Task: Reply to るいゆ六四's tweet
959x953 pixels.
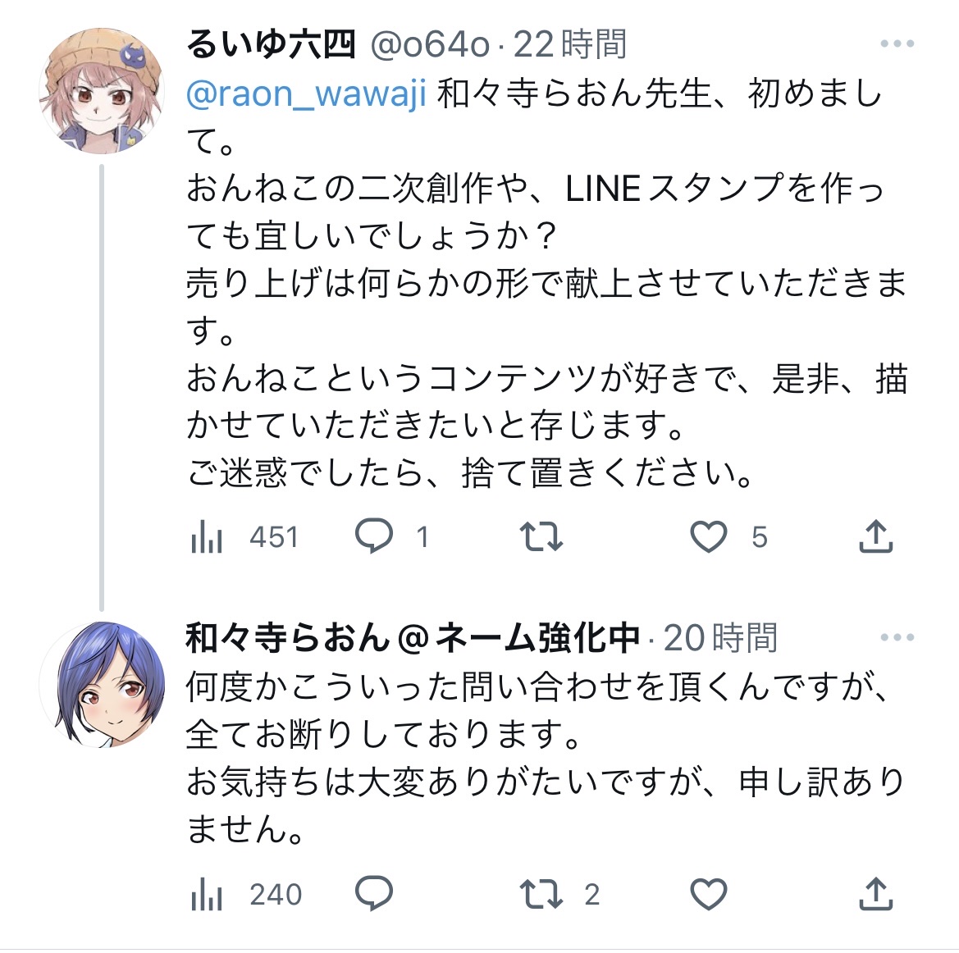Action: (374, 537)
